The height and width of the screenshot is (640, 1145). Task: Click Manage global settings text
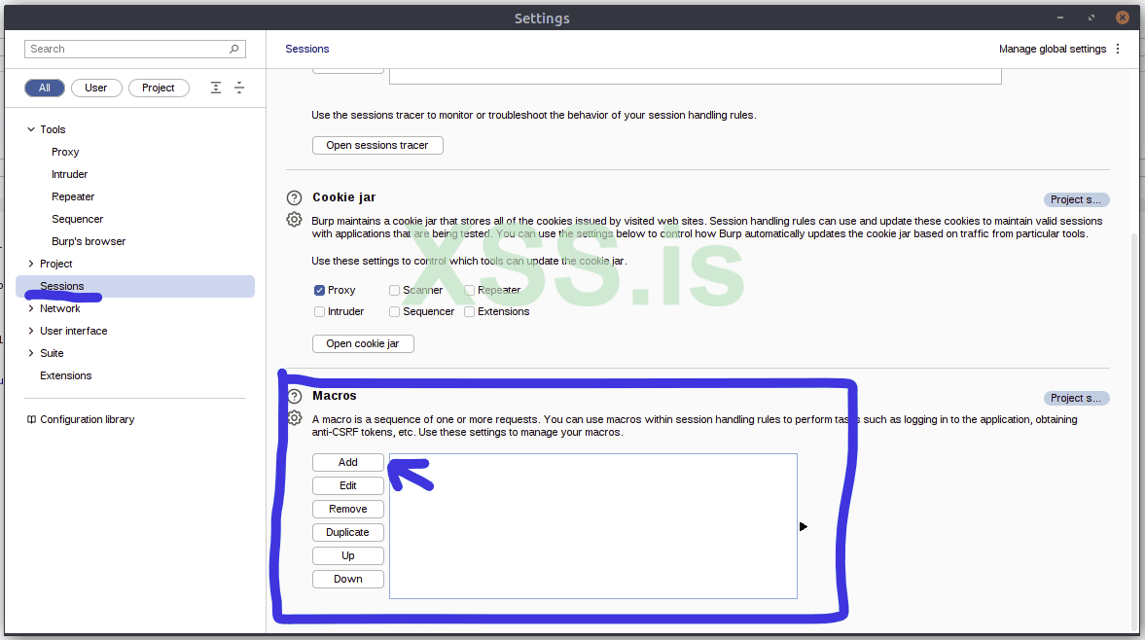pyautogui.click(x=1053, y=49)
